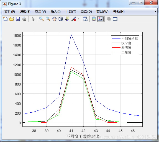Create a new figure with the New icon
Screen dimensions: 159x142
click(x=5, y=19)
